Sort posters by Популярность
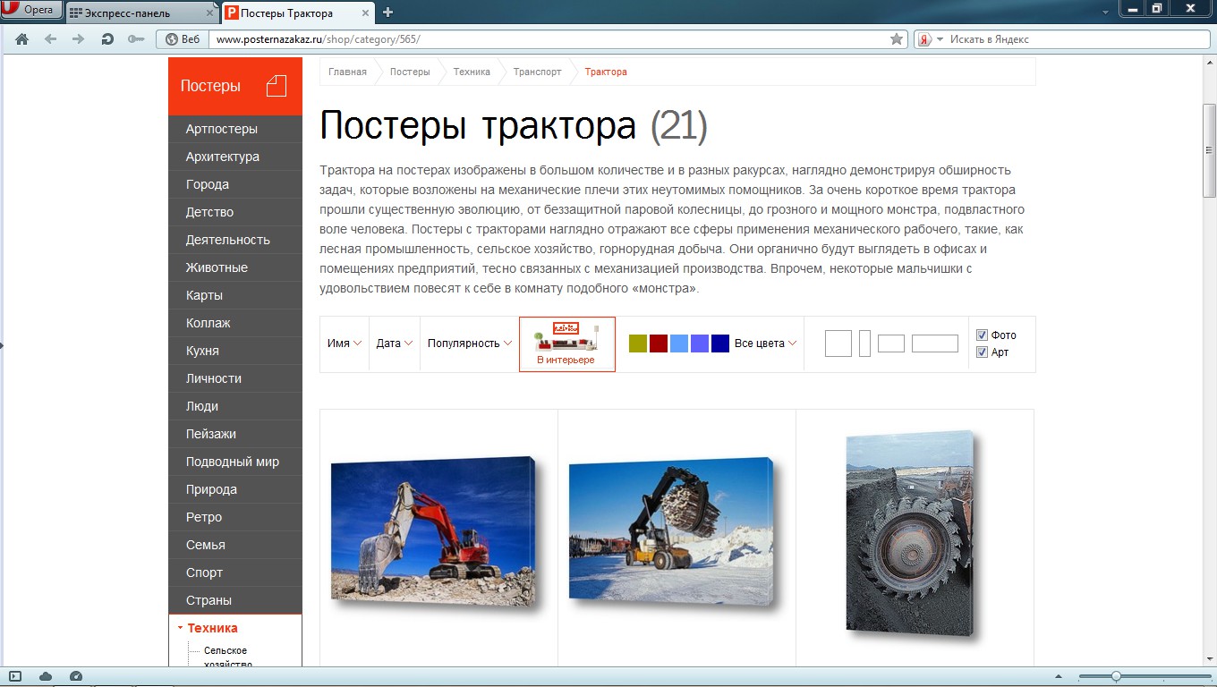 pyautogui.click(x=470, y=343)
